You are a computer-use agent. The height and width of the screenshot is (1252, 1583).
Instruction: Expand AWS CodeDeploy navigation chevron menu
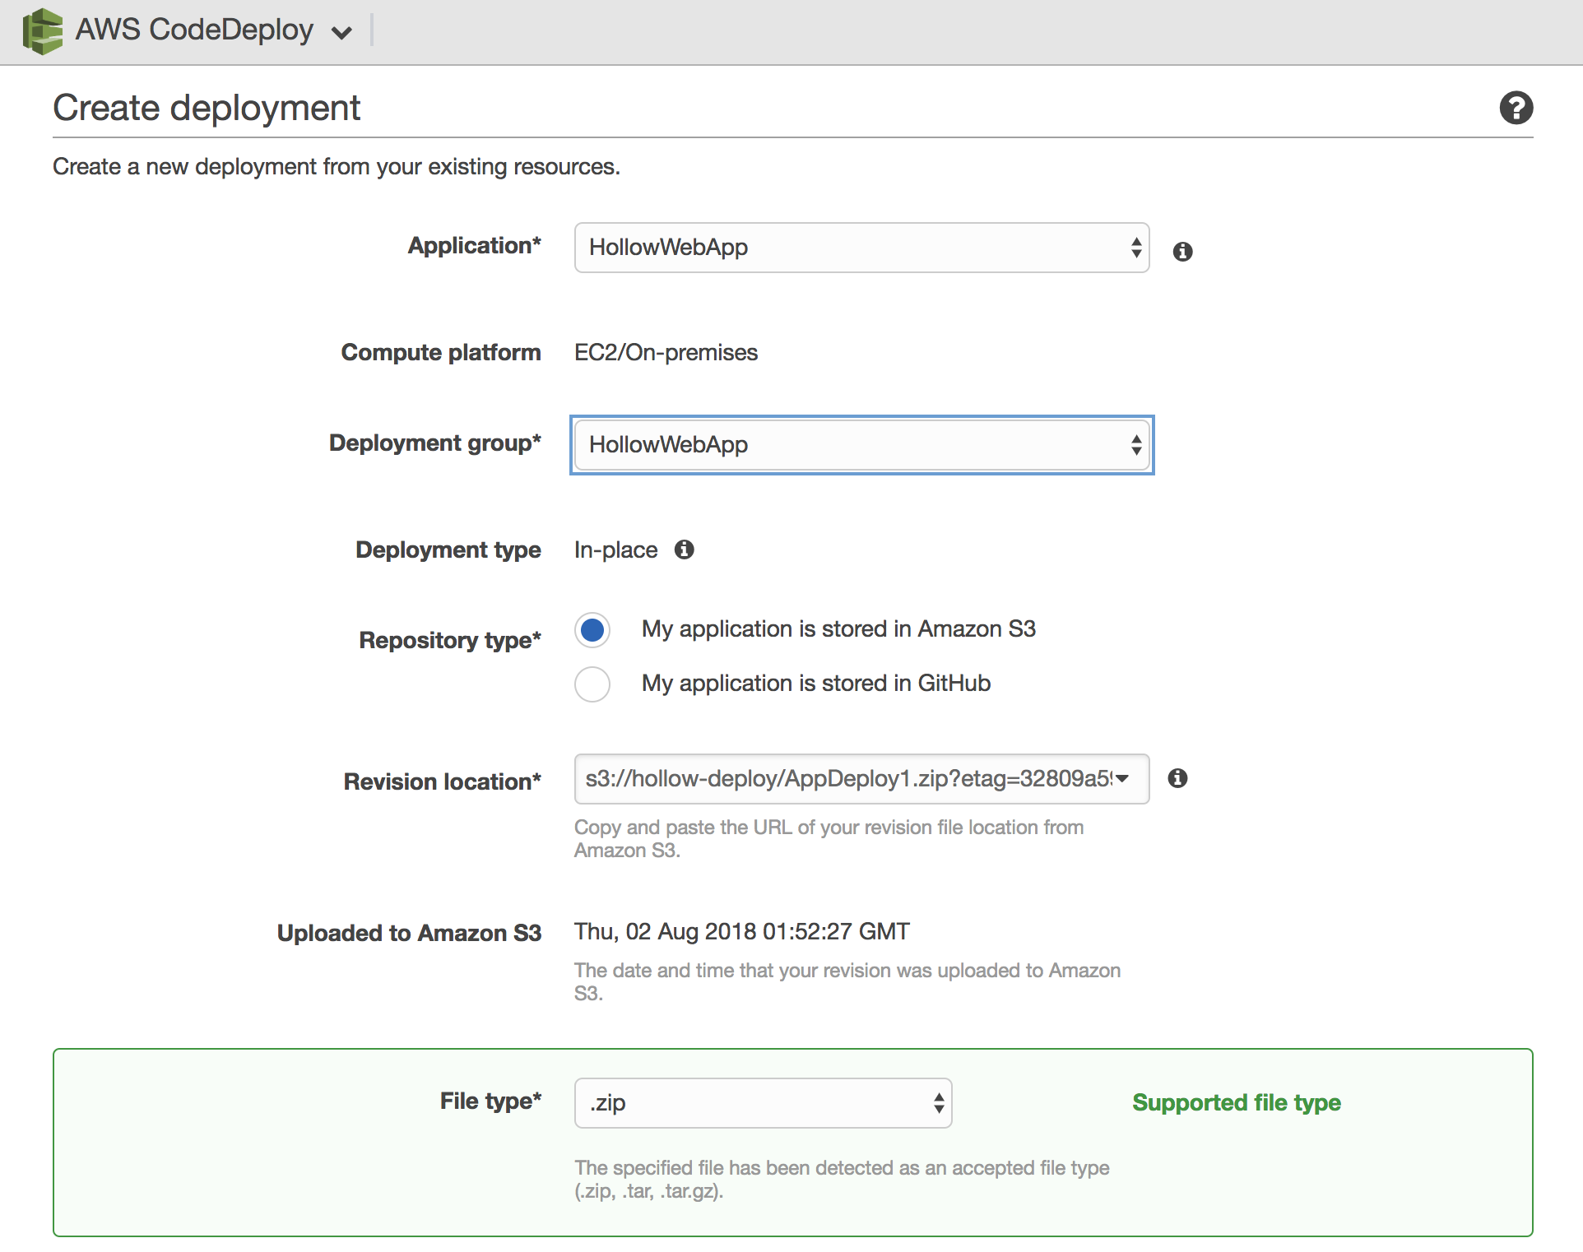pyautogui.click(x=341, y=33)
